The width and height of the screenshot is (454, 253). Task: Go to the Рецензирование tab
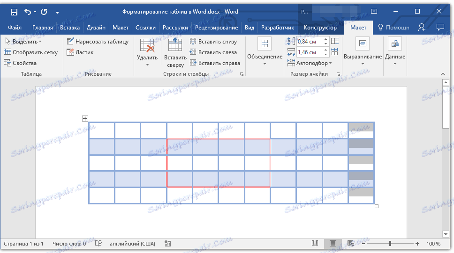coord(216,28)
